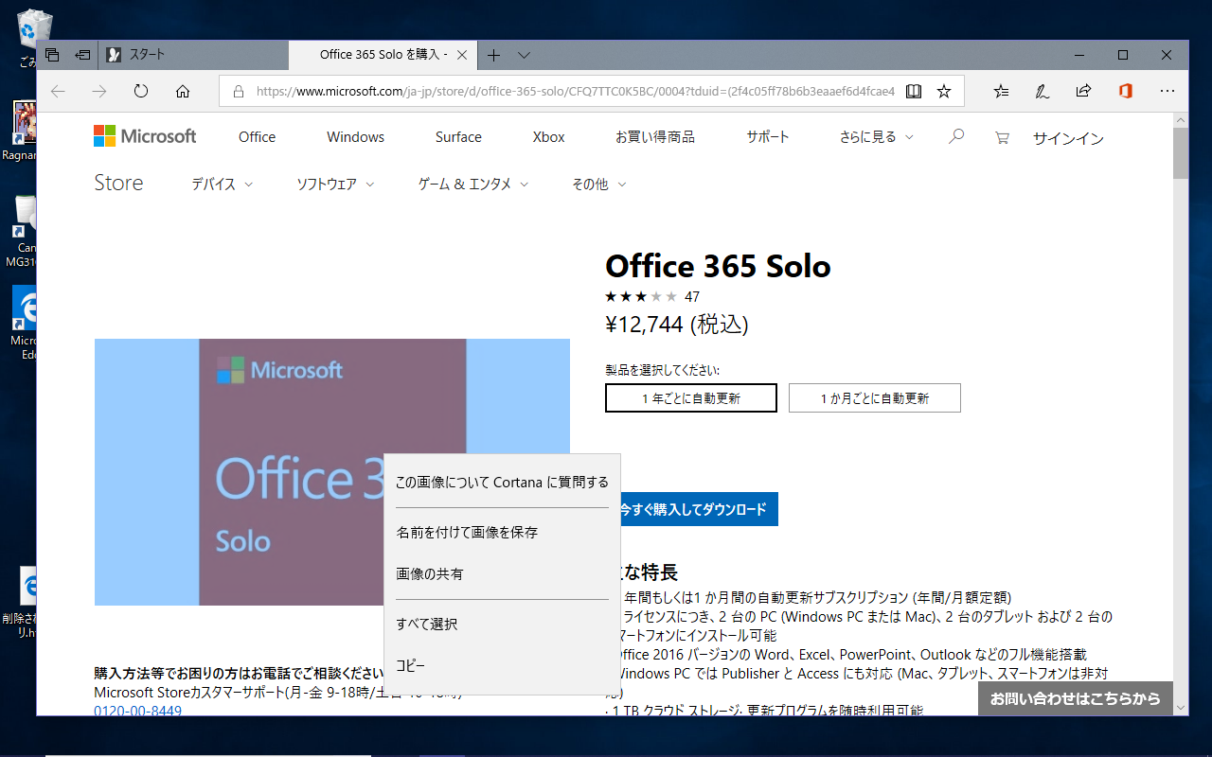This screenshot has width=1212, height=757.
Task: Open the browser settings ellipsis menu
Action: (x=1167, y=92)
